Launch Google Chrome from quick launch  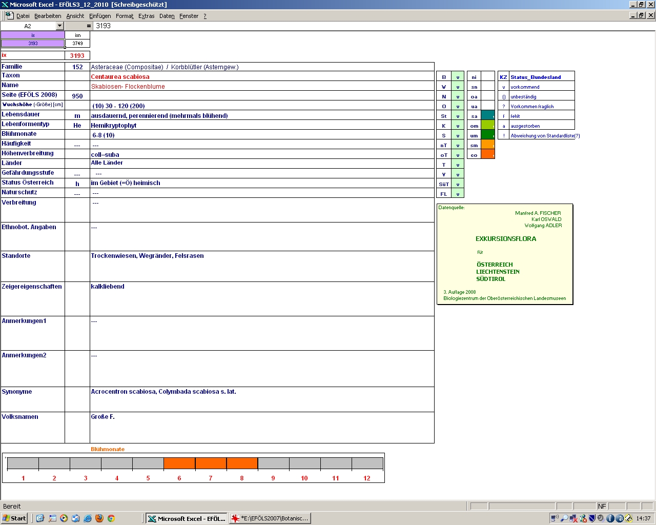(x=111, y=518)
